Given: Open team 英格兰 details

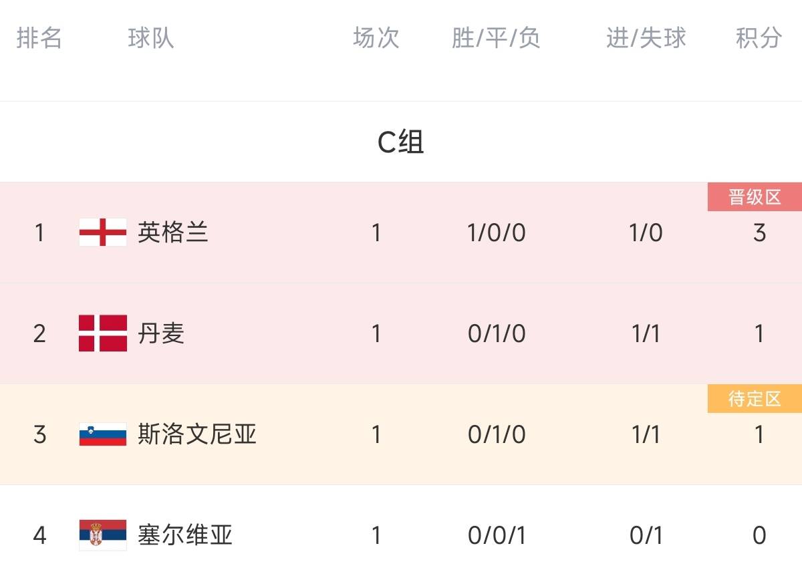Looking at the screenshot, I should [x=173, y=233].
